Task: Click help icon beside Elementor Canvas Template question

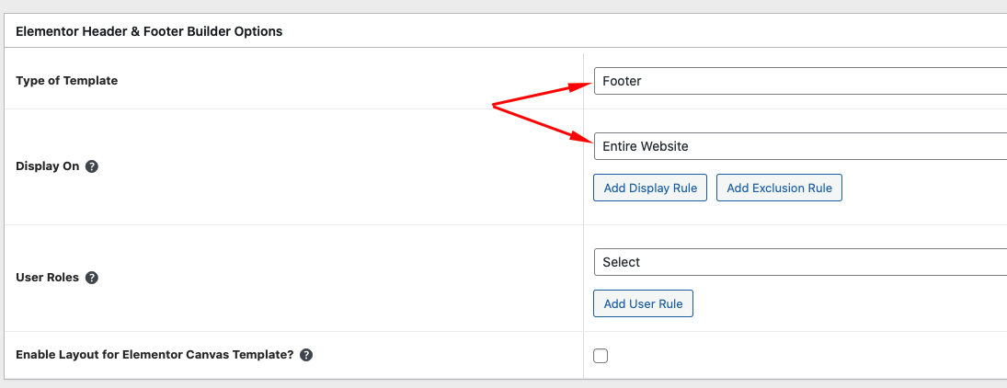Action: 306,355
